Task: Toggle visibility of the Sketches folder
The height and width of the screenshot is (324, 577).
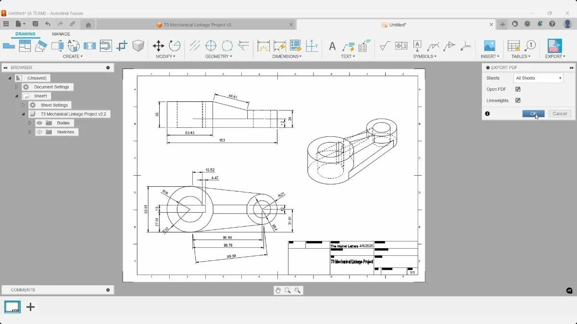Action: pos(39,132)
